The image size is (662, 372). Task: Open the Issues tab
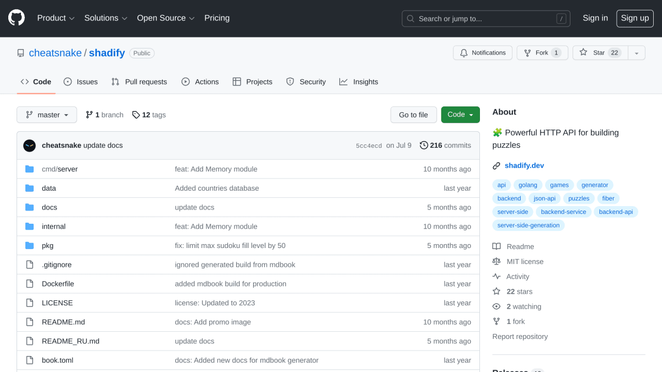[x=81, y=82]
